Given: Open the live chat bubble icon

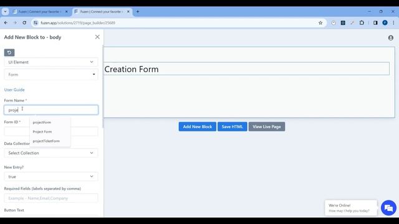Looking at the screenshot, I should pyautogui.click(x=388, y=208).
